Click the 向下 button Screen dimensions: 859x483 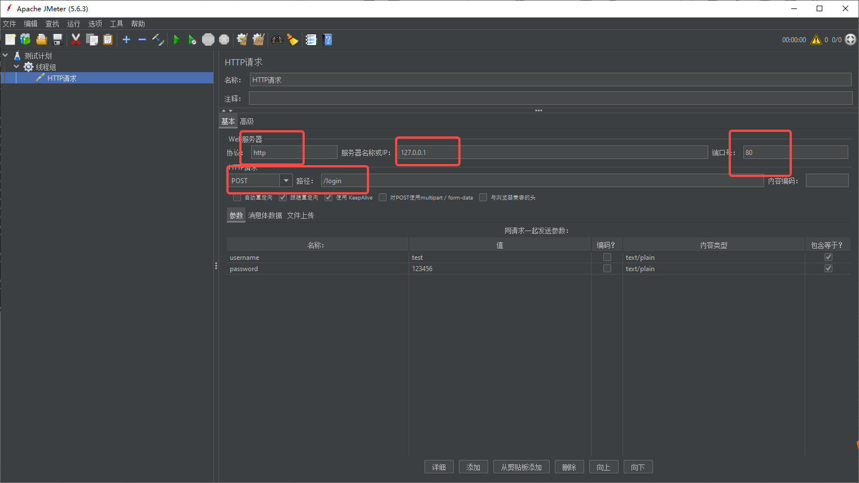(x=638, y=467)
